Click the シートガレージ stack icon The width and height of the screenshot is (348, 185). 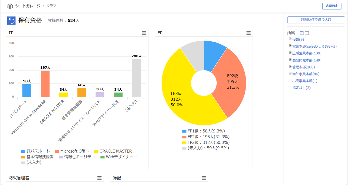click(10, 6)
